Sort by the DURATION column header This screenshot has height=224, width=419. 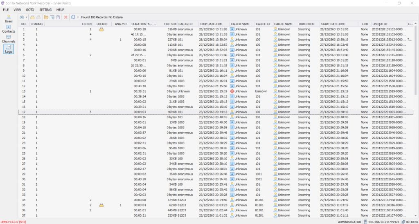tap(138, 24)
